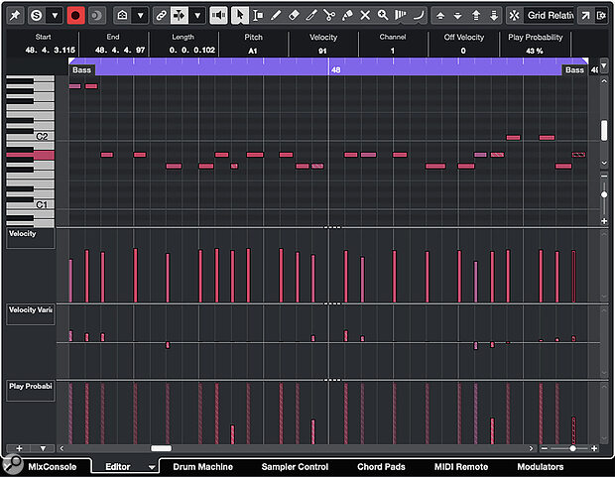Click the Pitch value A1
Image resolution: width=615 pixels, height=477 pixels.
coord(253,51)
